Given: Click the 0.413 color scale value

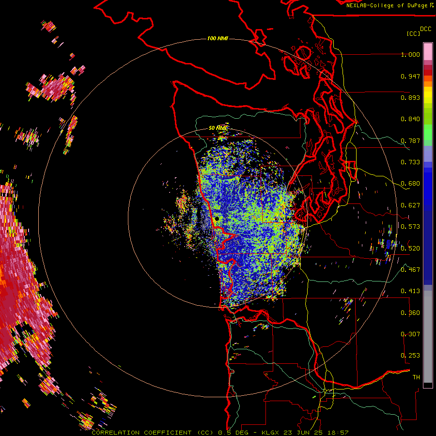Looking at the screenshot, I should pyautogui.click(x=410, y=291).
